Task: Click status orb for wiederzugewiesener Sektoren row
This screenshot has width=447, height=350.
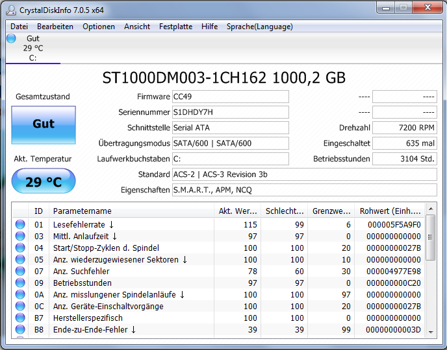Action: [20, 259]
